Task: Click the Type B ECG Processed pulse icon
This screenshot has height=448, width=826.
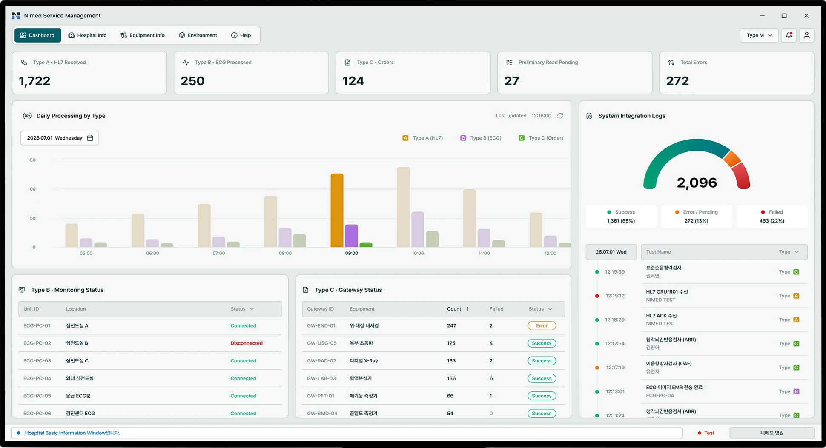Action: click(186, 62)
